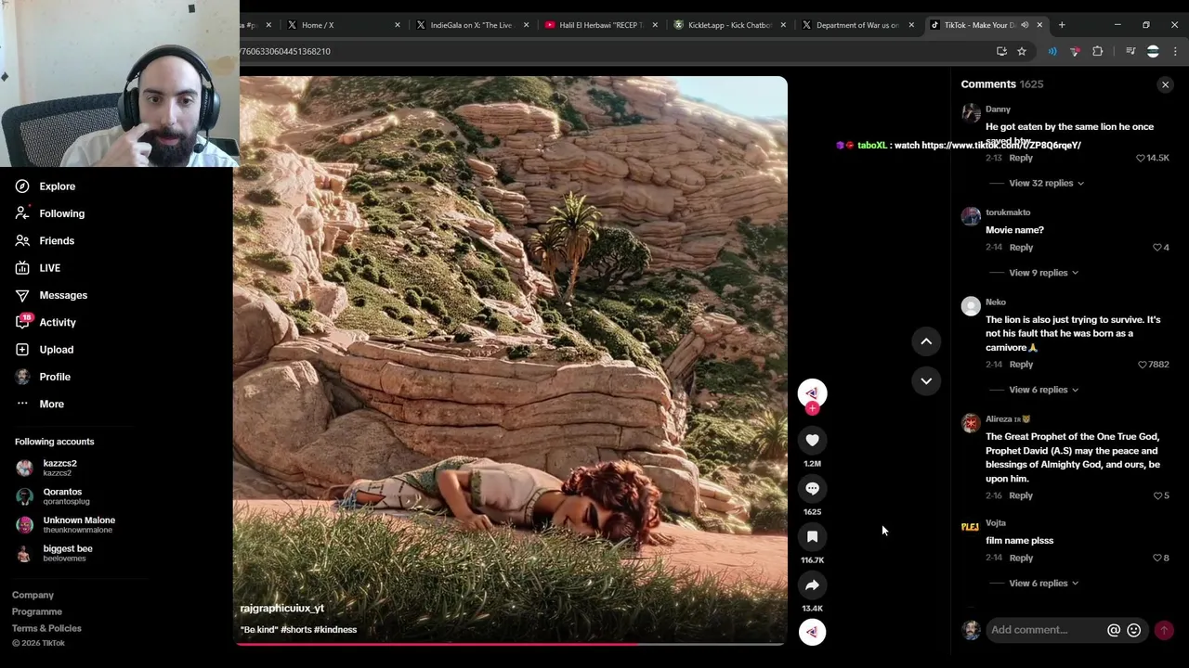This screenshot has width=1189, height=668.
Task: Open the emoji picker in comment box
Action: 1134,630
